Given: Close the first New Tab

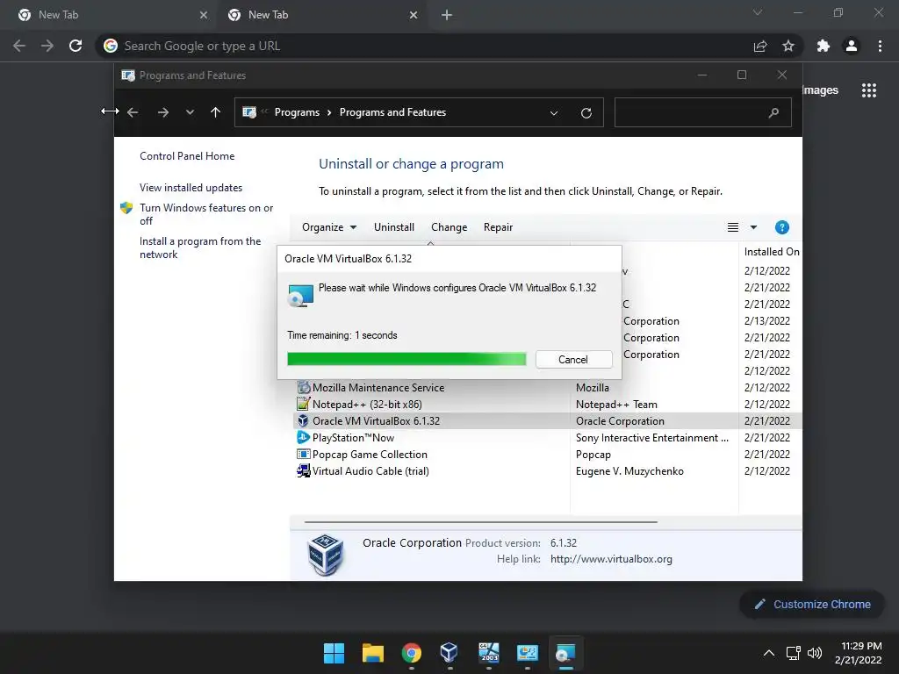Looking at the screenshot, I should 204,15.
